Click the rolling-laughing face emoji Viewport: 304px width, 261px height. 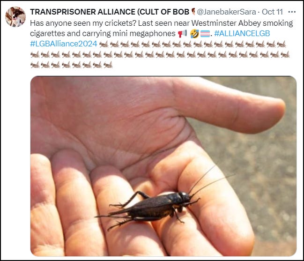[x=194, y=34]
